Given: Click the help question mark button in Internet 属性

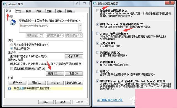Looking at the screenshot, I should [77, 3].
